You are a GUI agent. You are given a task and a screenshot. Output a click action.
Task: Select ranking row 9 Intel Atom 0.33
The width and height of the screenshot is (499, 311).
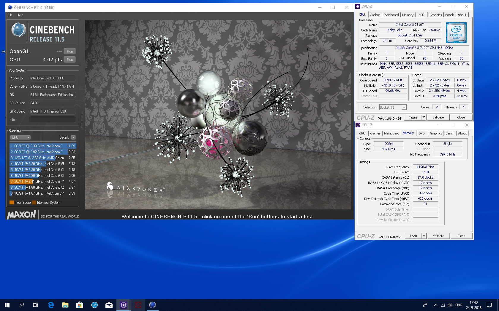coord(43,193)
